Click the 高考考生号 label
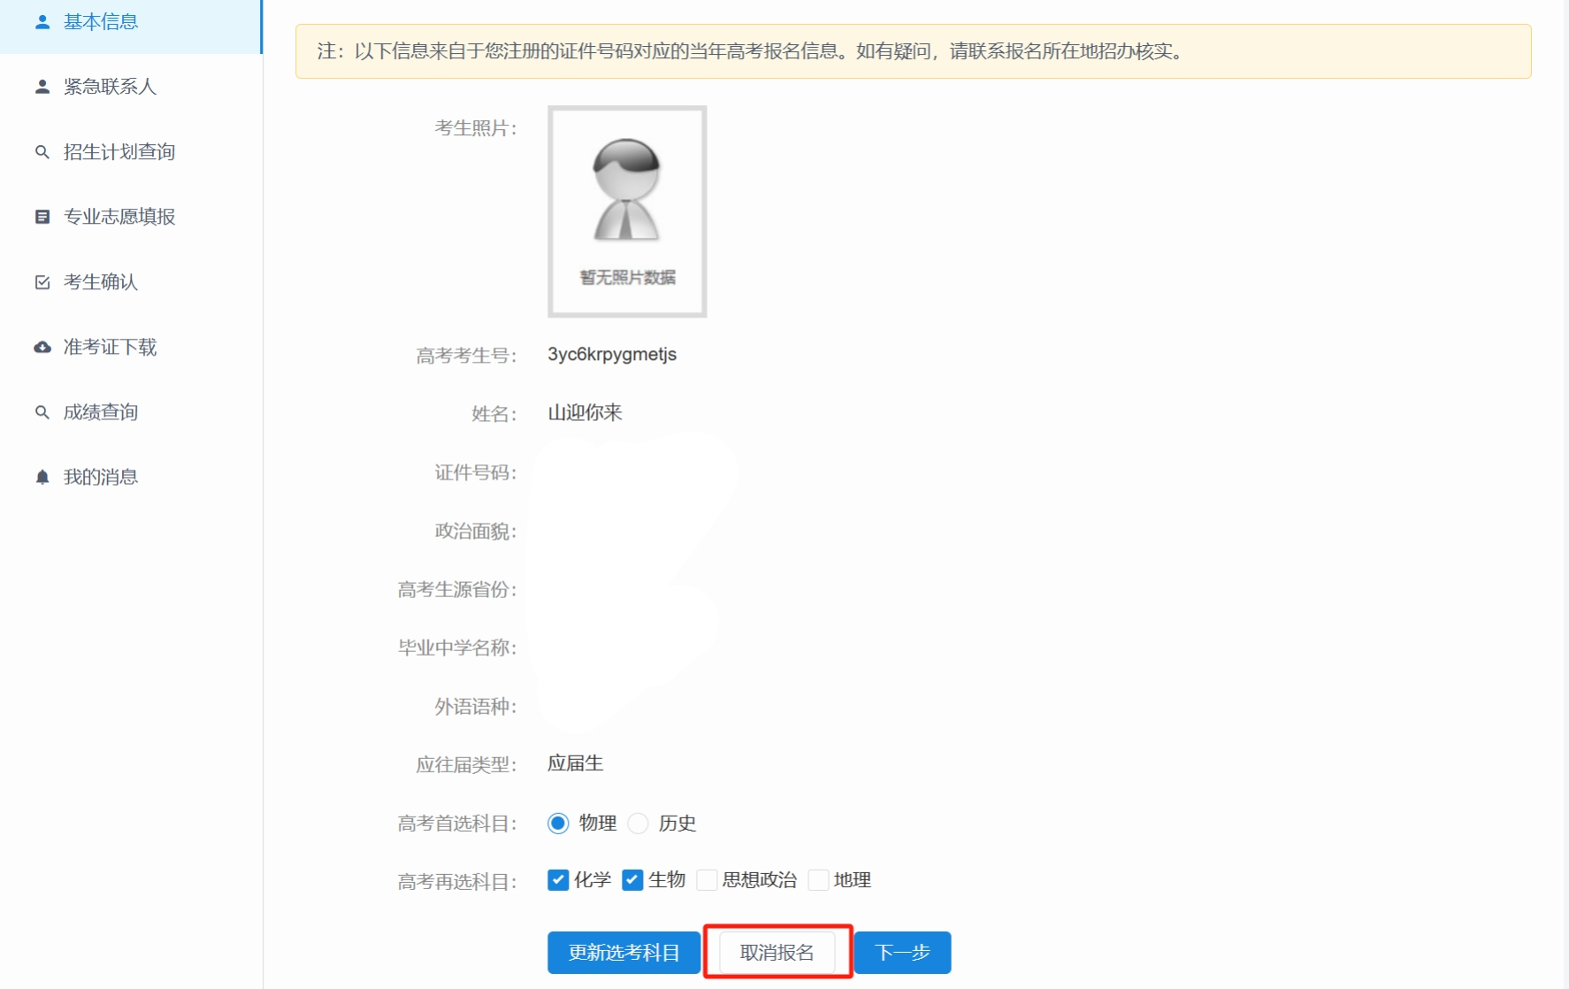This screenshot has height=989, width=1569. tap(466, 356)
